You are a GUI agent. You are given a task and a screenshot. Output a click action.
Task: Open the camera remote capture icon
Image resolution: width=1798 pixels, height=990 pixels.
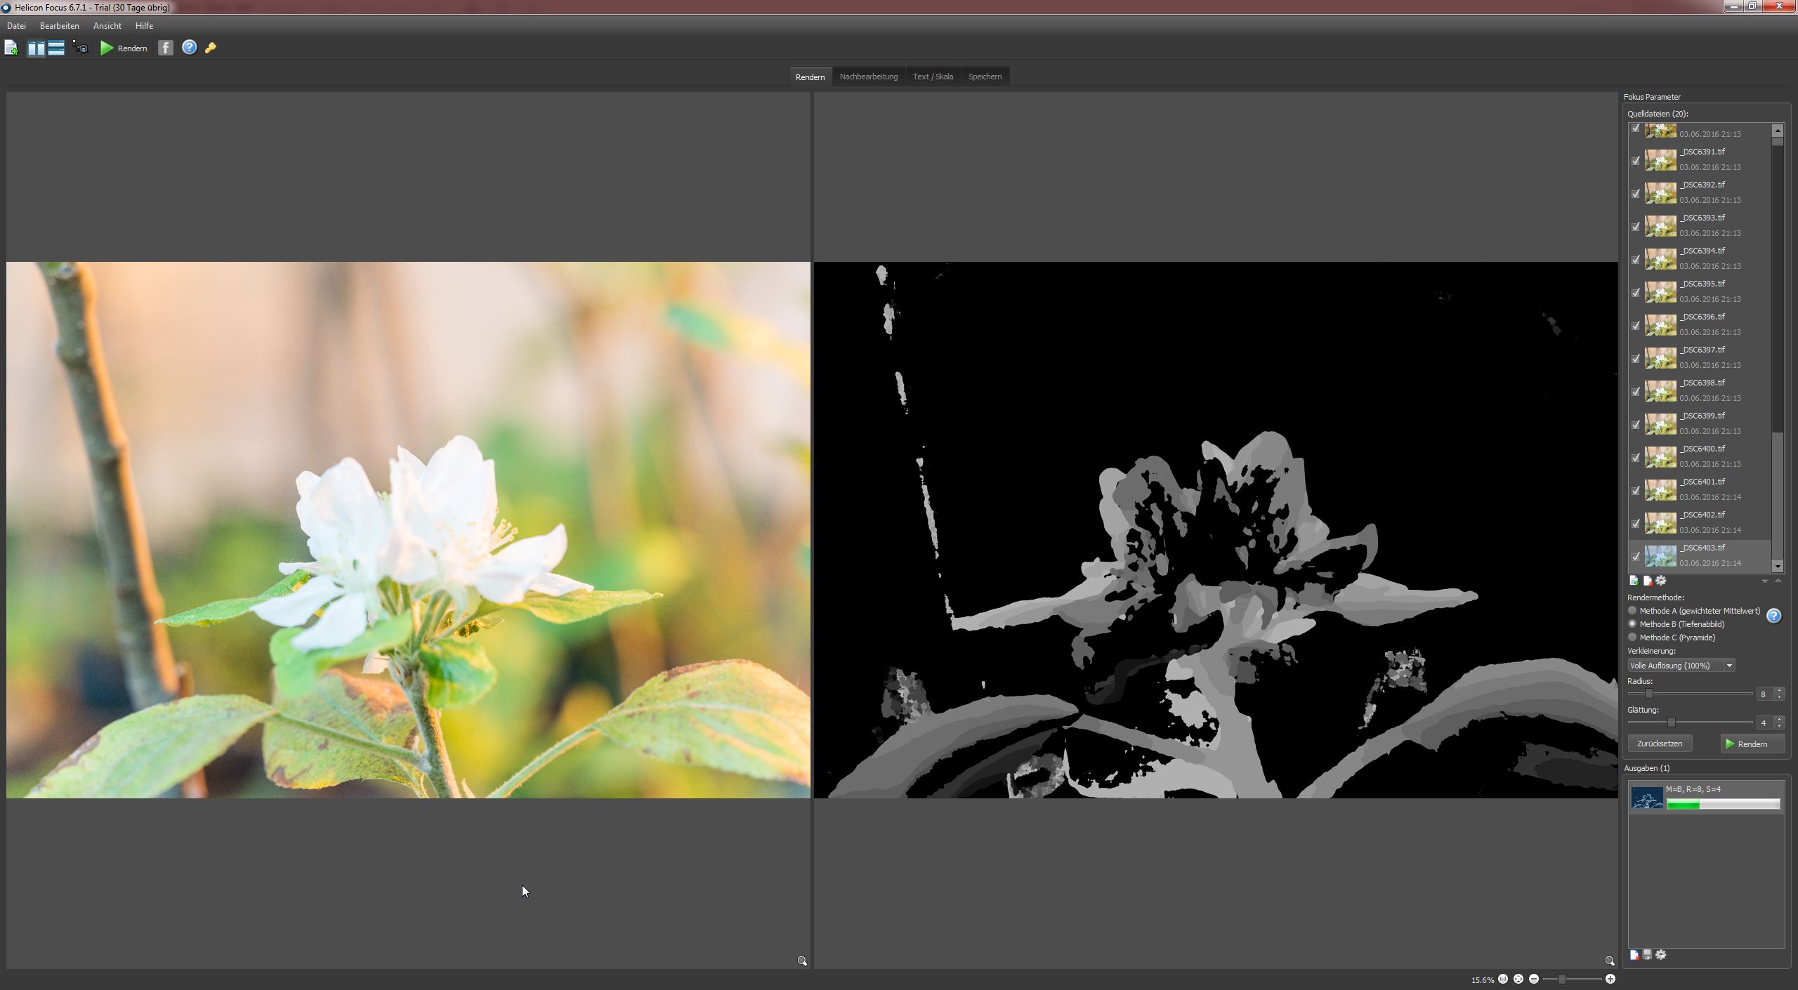(x=81, y=48)
